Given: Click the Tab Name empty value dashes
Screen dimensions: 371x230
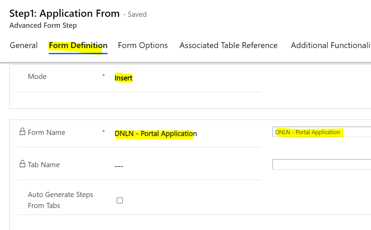Looking at the screenshot, I should coord(119,166).
